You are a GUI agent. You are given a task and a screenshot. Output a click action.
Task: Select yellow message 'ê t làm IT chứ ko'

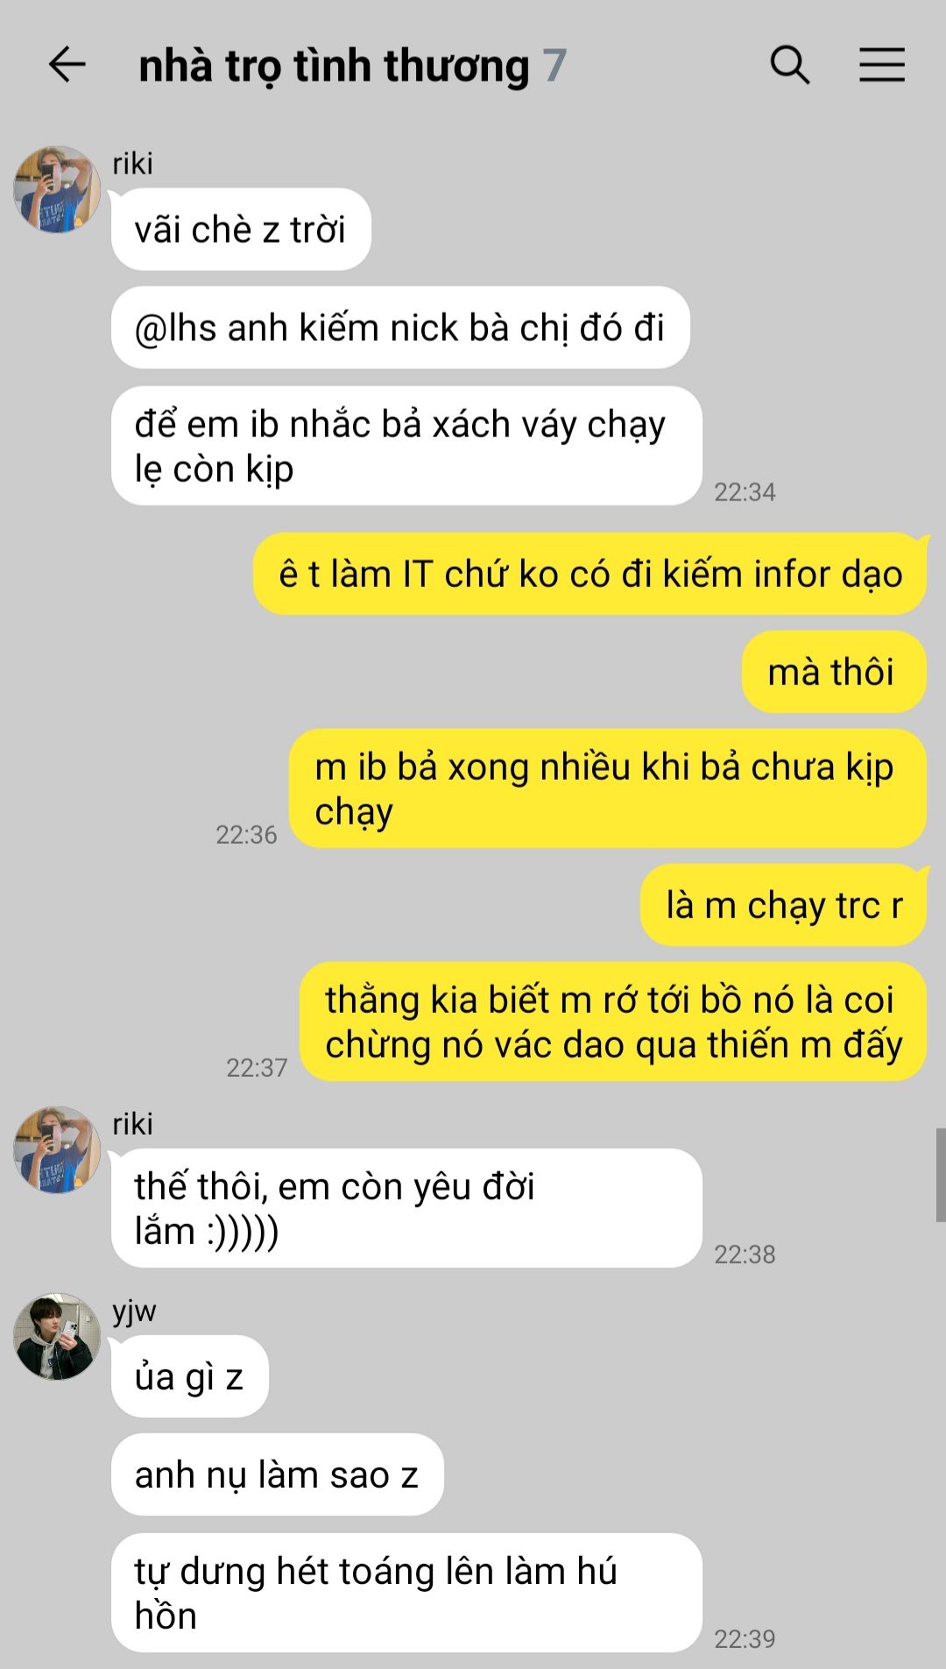click(x=589, y=574)
